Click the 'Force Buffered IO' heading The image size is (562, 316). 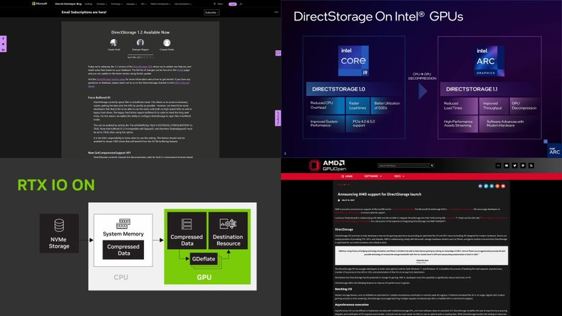pos(99,98)
